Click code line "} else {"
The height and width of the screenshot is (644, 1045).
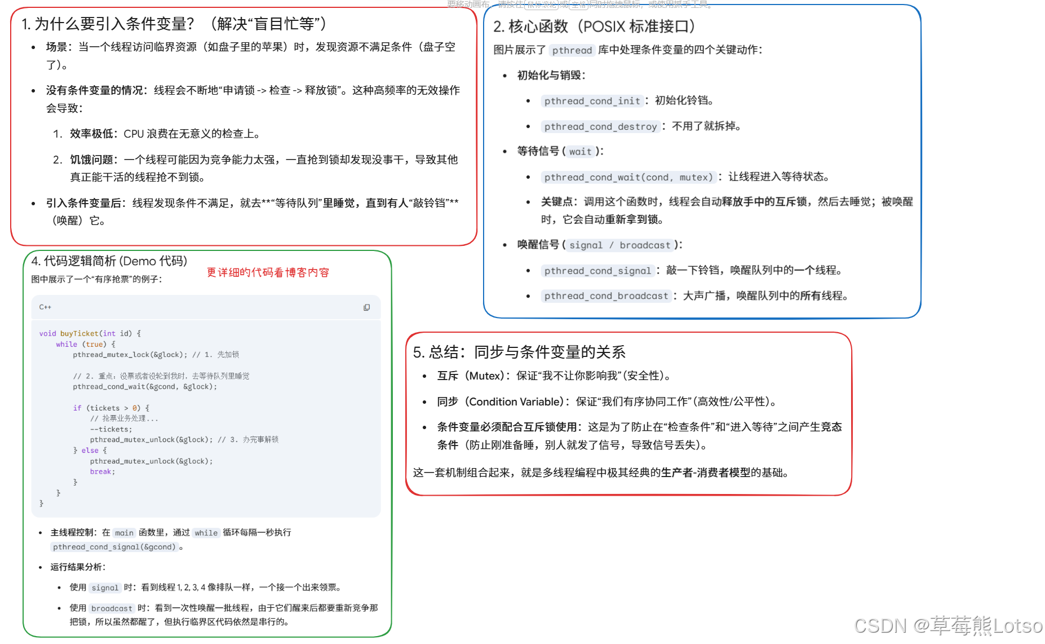[90, 451]
